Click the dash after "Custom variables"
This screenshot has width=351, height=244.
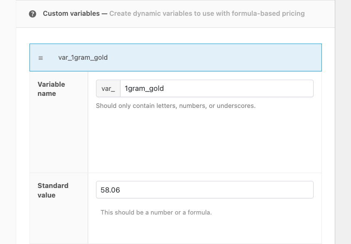(104, 14)
